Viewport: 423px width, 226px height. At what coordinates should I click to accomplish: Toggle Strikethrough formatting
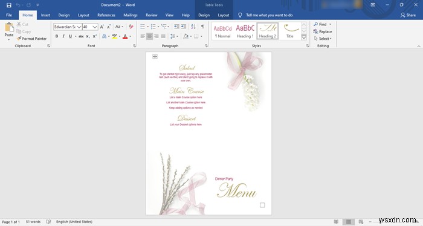click(x=81, y=36)
